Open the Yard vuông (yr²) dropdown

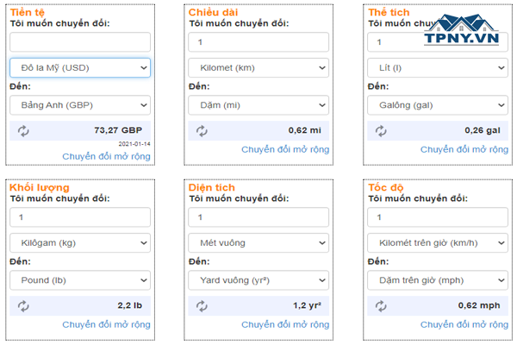coord(258,279)
